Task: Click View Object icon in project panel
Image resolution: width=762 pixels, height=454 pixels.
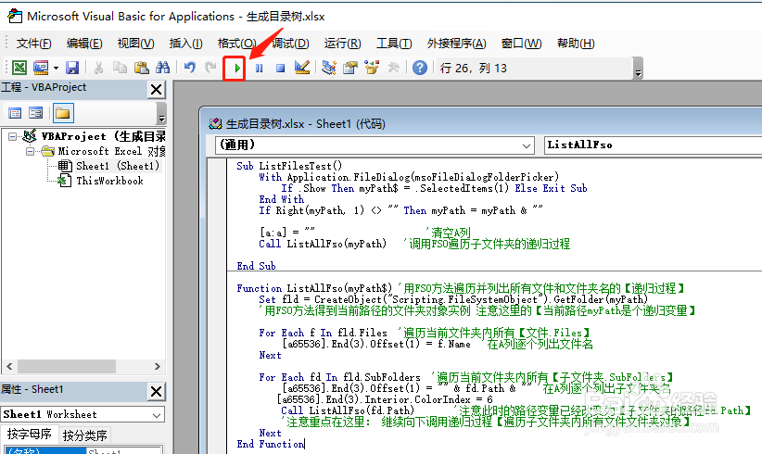Action: pos(35,113)
